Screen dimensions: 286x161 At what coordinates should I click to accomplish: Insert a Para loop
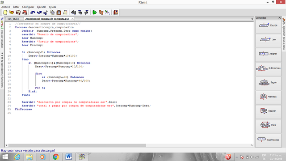(x=268, y=125)
